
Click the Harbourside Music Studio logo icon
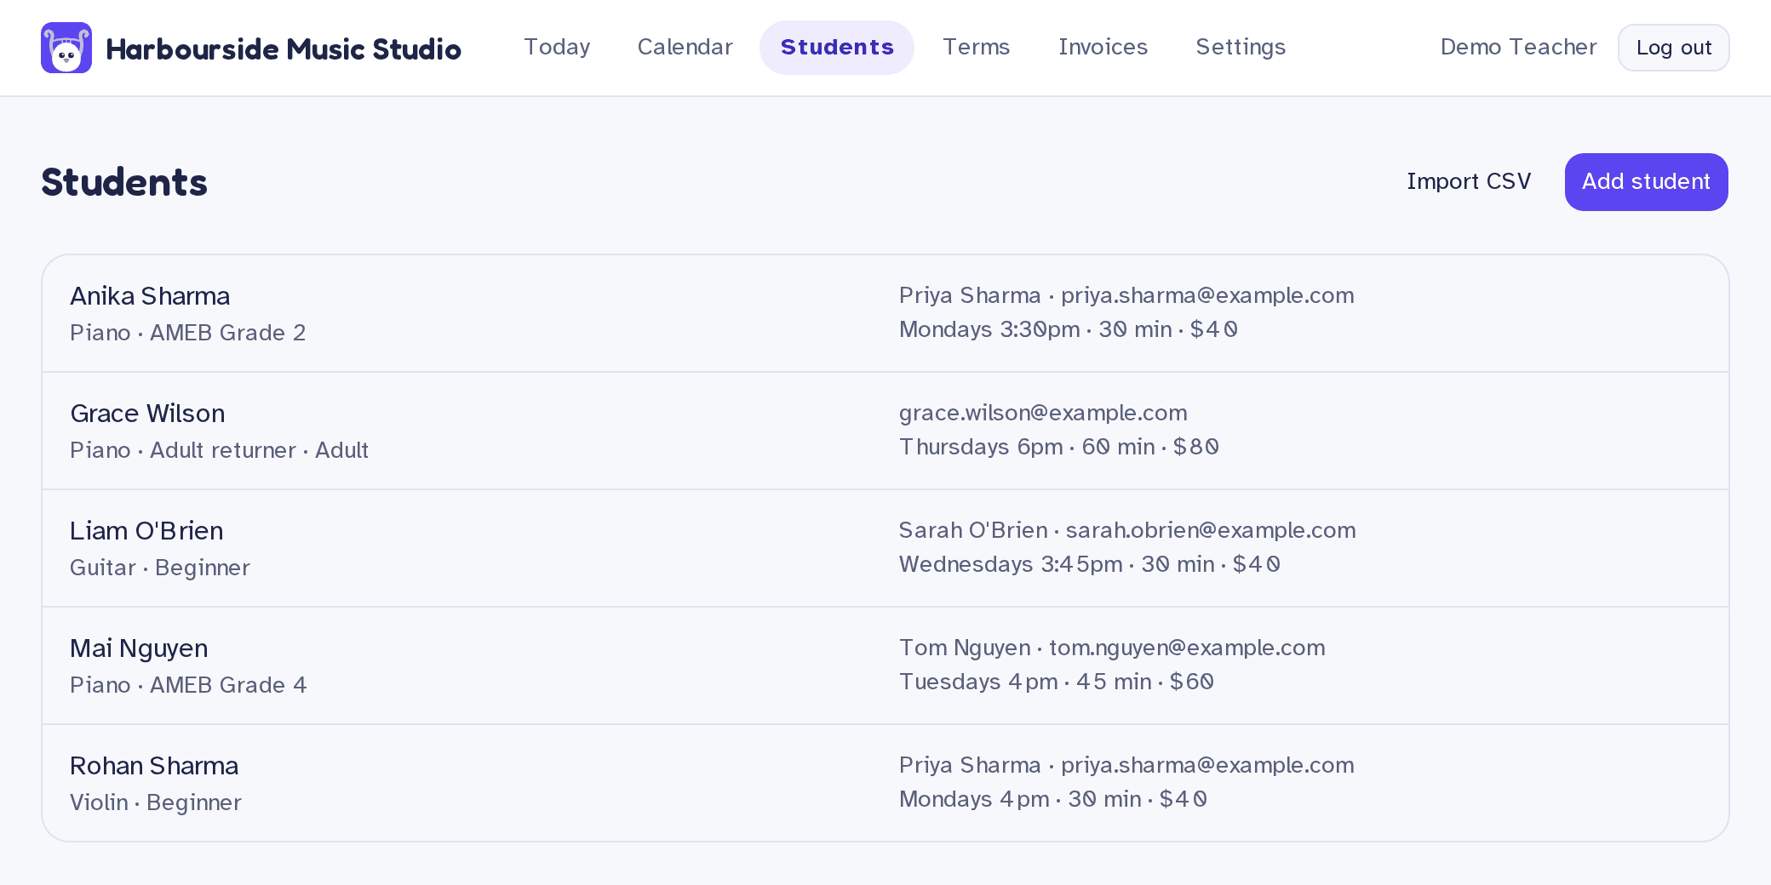click(x=66, y=48)
